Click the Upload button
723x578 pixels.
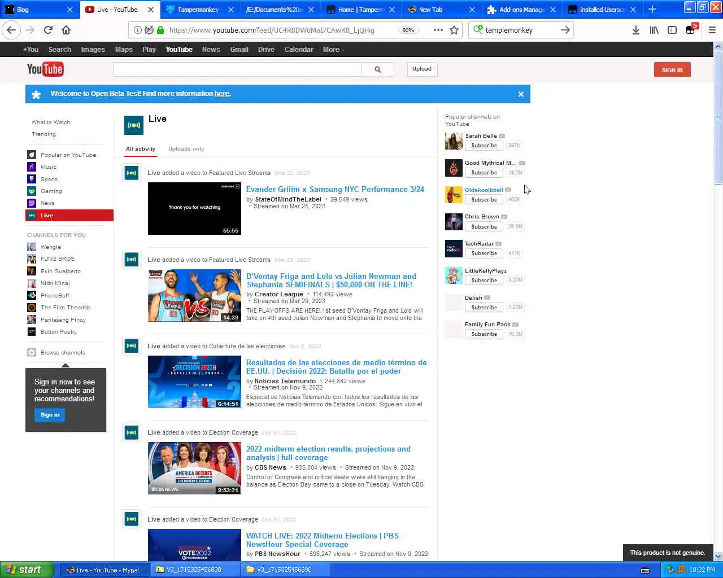click(422, 69)
